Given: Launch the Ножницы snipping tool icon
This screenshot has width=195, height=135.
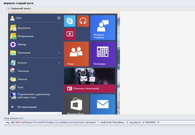Looking at the screenshot, I should (x=13, y=71).
